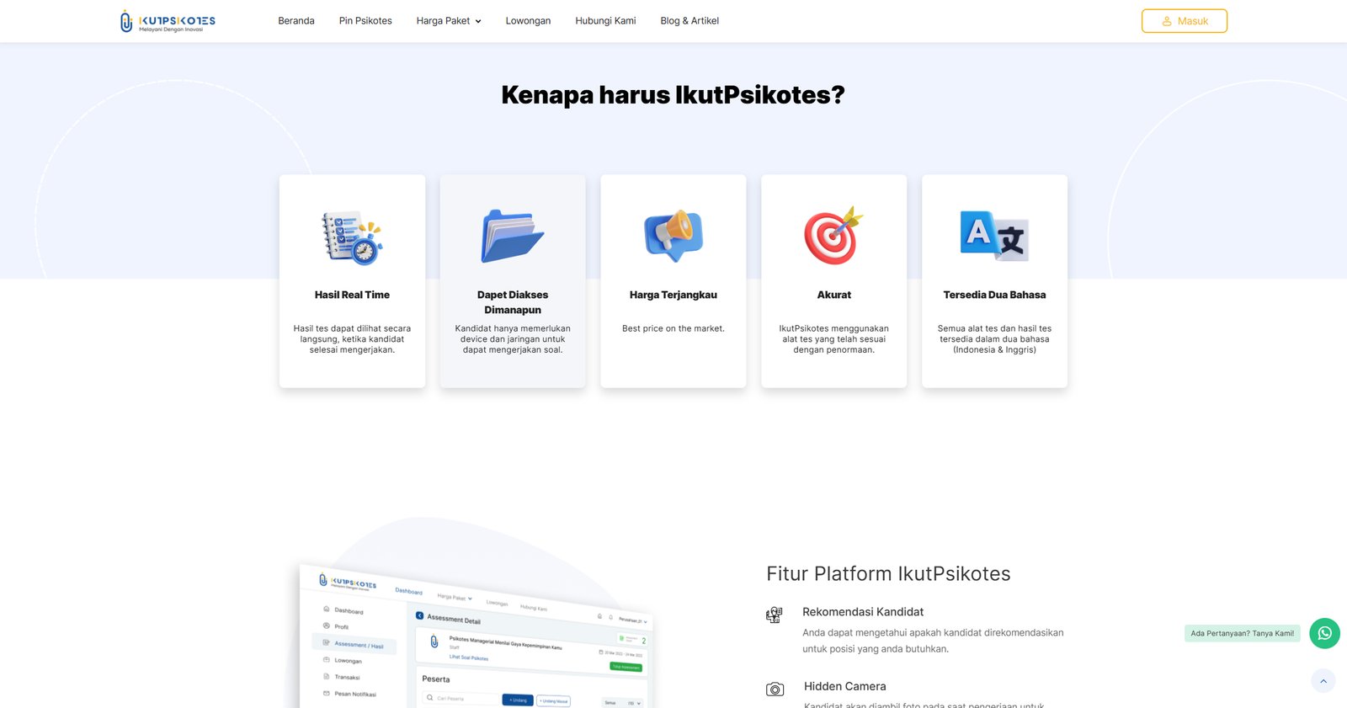Click the translate Dua Bahasa icon
The width and height of the screenshot is (1347, 708).
pos(994,236)
